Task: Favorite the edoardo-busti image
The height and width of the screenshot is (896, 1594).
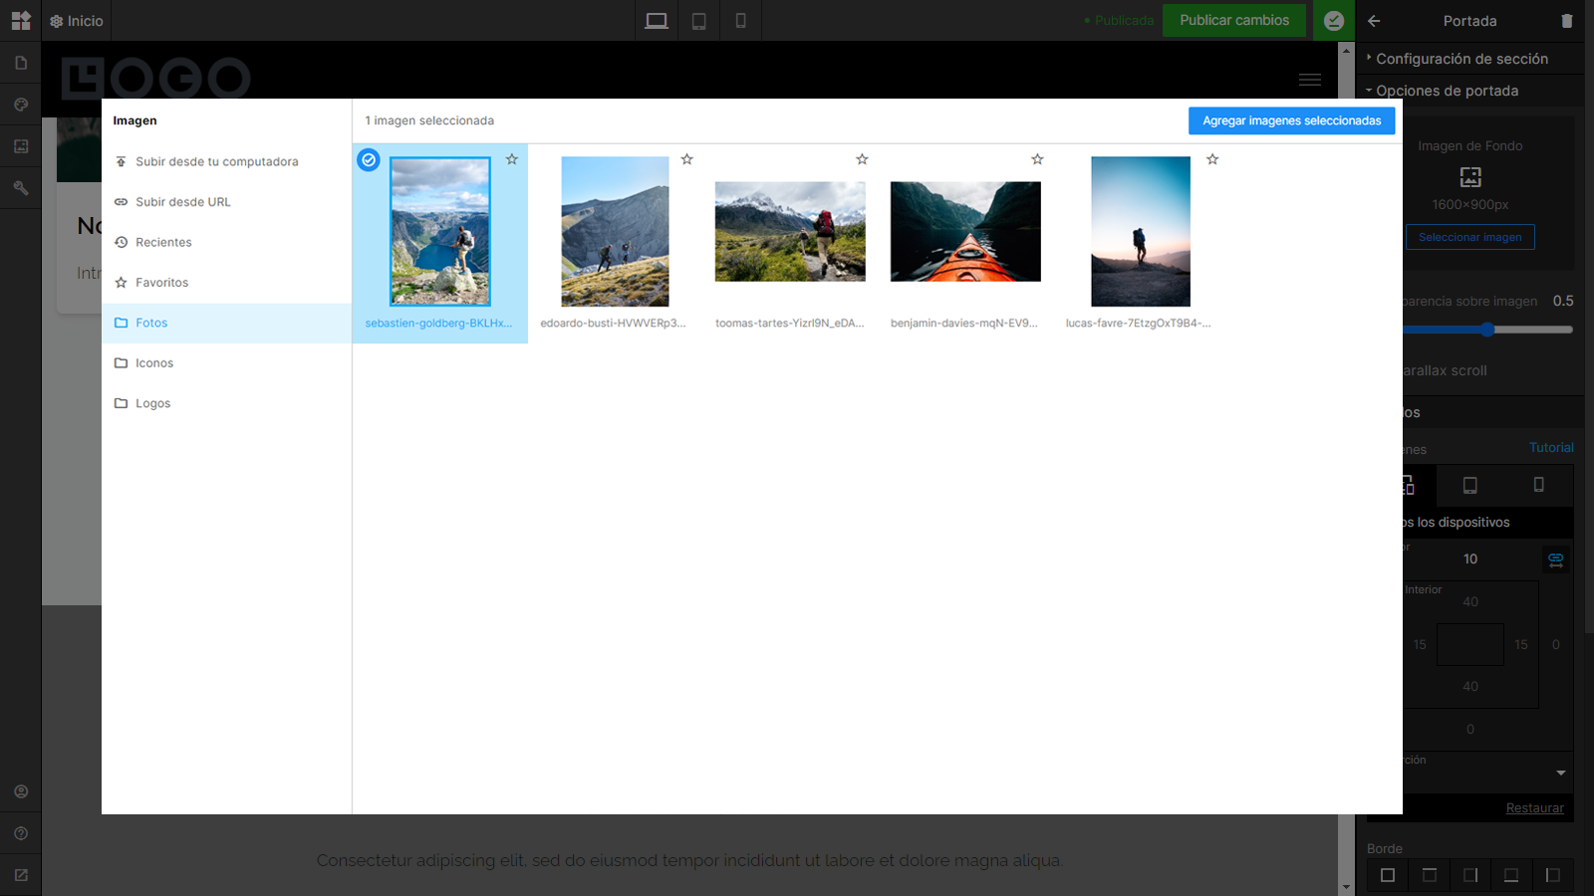Action: tap(687, 159)
